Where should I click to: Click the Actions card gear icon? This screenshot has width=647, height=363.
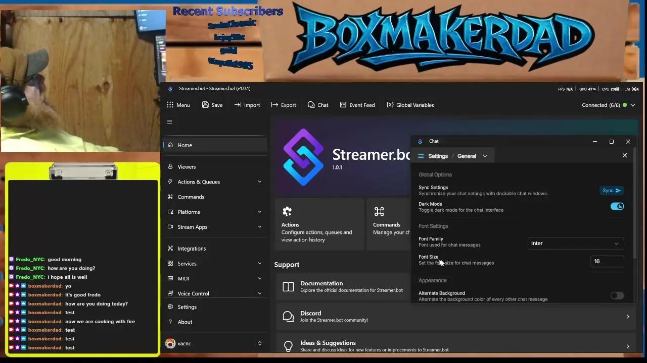coord(287,211)
